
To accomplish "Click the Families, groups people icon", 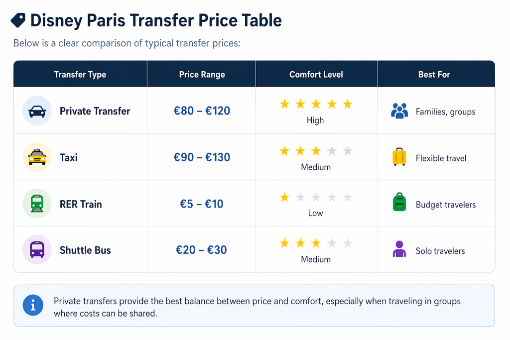I will 399,111.
